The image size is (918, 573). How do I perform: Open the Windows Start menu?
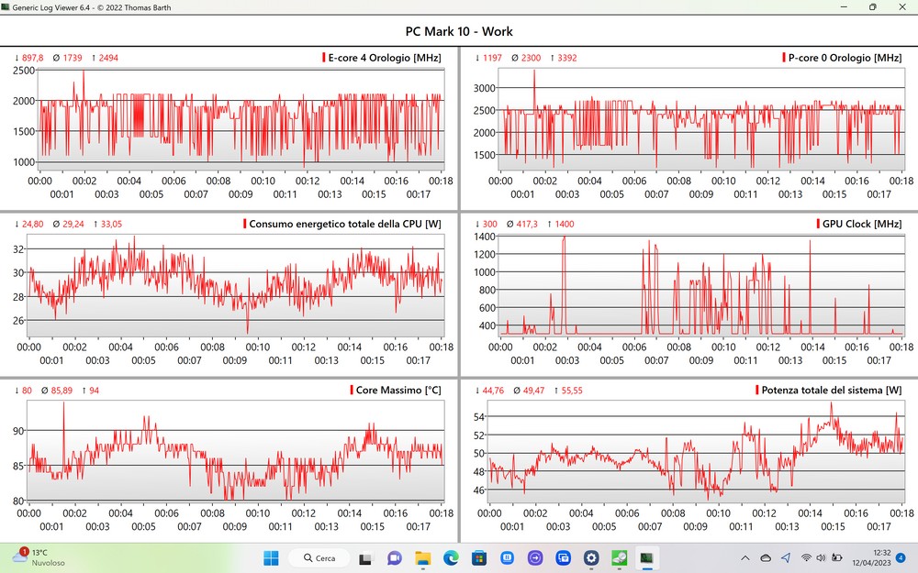point(272,557)
